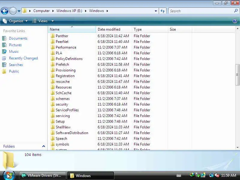Screen dimensions: 240x180
Task: Expand arrow after Windows in breadcrumb
Action: (107, 11)
